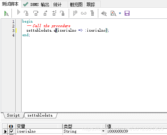Click the purple Save floppy disk icon

(x=127, y=13)
